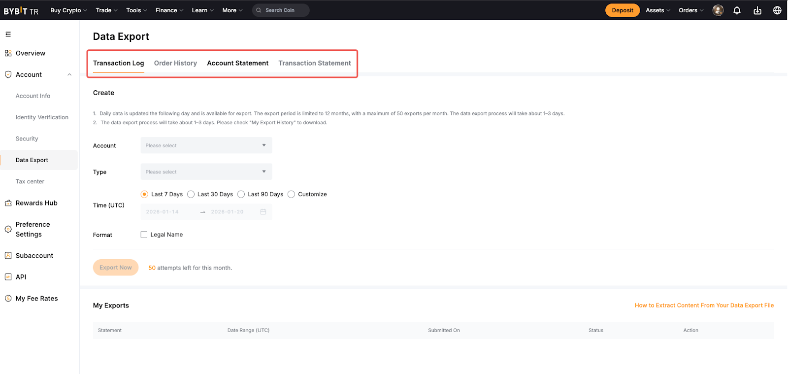Viewport: 788px width, 374px height.
Task: Enable the Legal Name checkbox
Action: tap(144, 235)
